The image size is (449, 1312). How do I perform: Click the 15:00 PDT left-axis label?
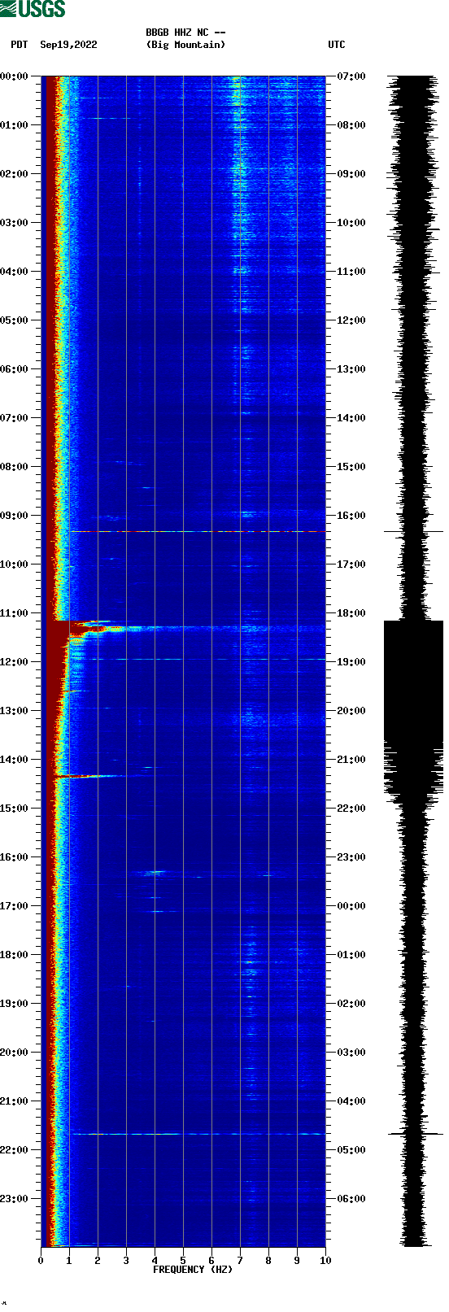click(x=15, y=809)
